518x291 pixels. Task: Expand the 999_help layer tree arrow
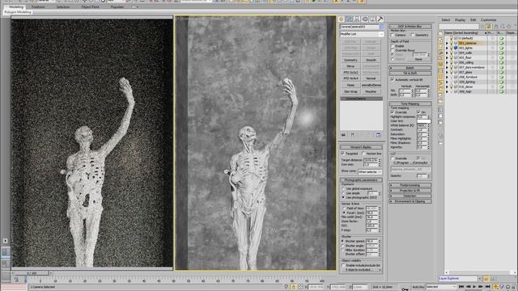(448, 91)
